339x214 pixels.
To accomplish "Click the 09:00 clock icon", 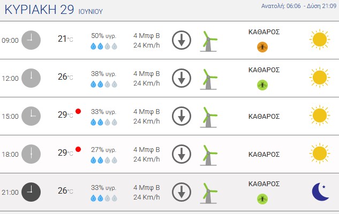I will [x=31, y=40].
